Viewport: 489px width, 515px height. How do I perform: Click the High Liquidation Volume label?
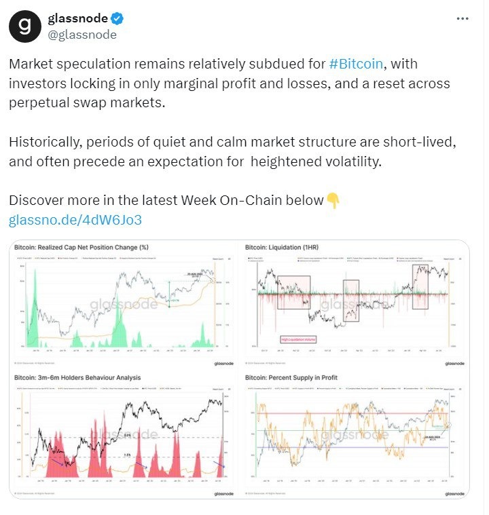coord(298,339)
